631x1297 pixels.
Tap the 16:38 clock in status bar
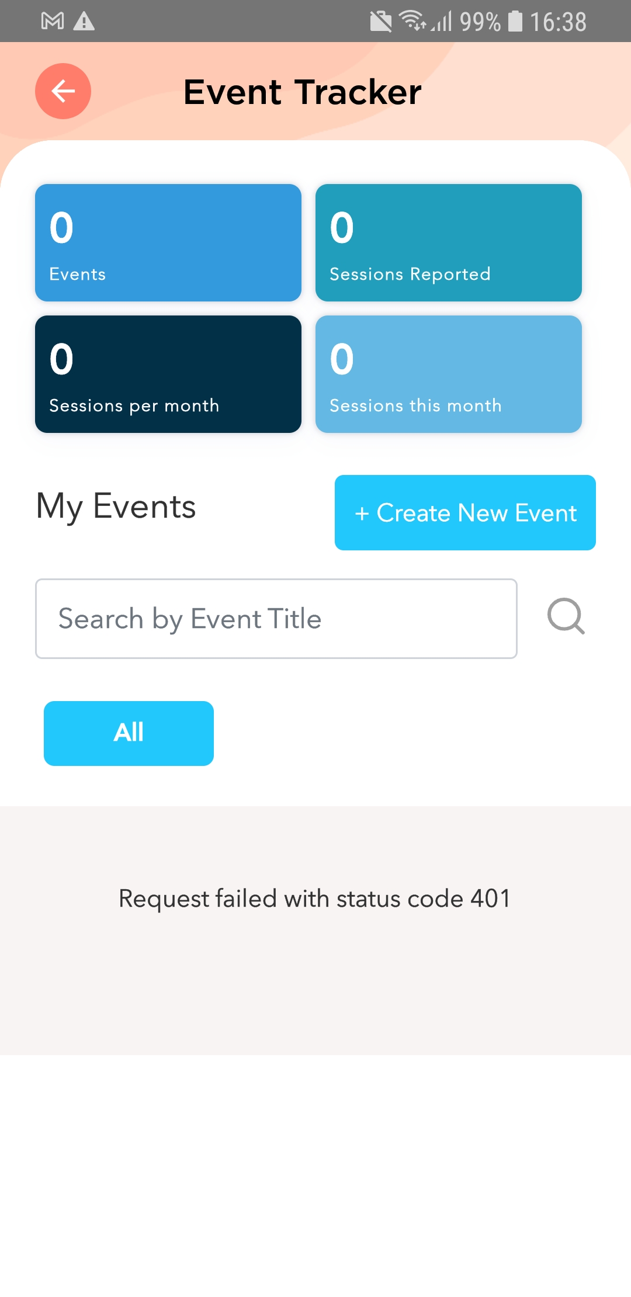click(558, 22)
